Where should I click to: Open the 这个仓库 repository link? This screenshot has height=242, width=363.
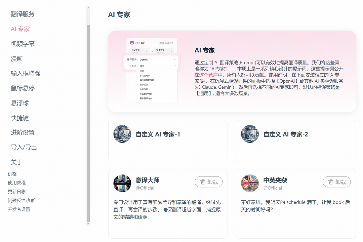pos(208,75)
